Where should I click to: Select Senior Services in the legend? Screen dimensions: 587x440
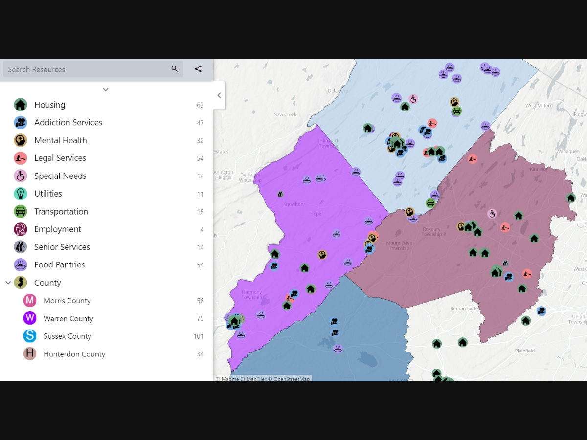62,247
